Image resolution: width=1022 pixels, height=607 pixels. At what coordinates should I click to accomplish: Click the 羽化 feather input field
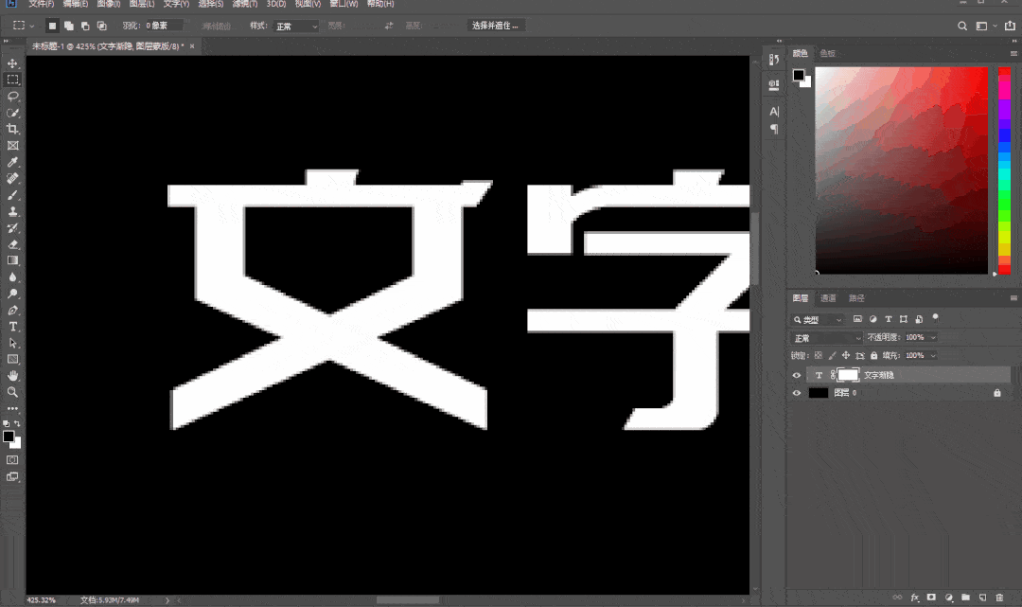coord(163,27)
